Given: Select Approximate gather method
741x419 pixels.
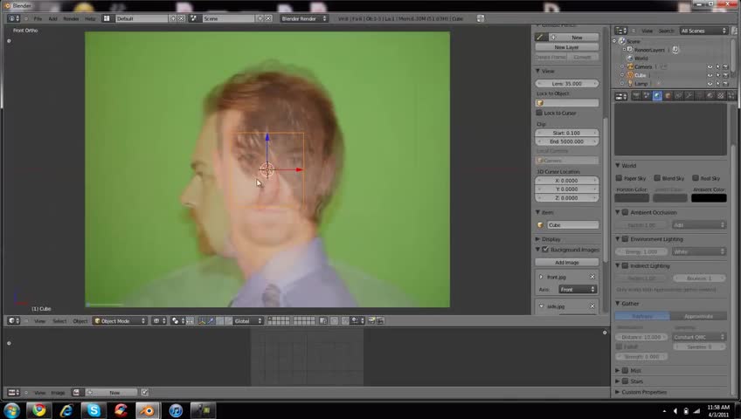Looking at the screenshot, I should point(698,316).
